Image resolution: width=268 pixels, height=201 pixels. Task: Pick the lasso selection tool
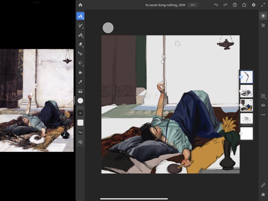(80, 63)
